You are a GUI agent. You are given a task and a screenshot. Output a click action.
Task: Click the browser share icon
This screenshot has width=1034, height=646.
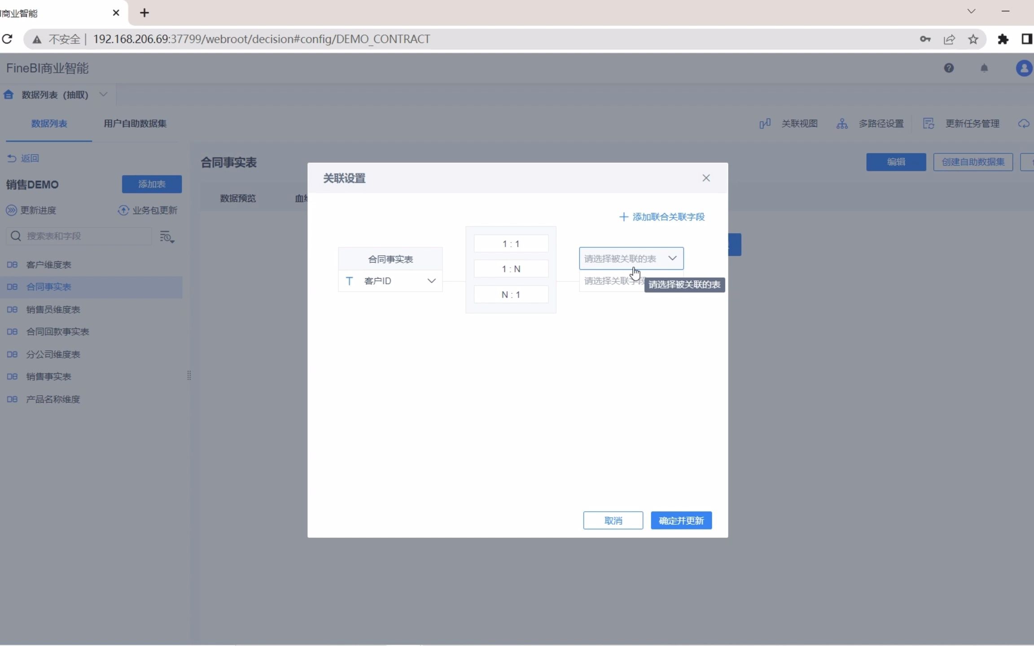pos(949,39)
